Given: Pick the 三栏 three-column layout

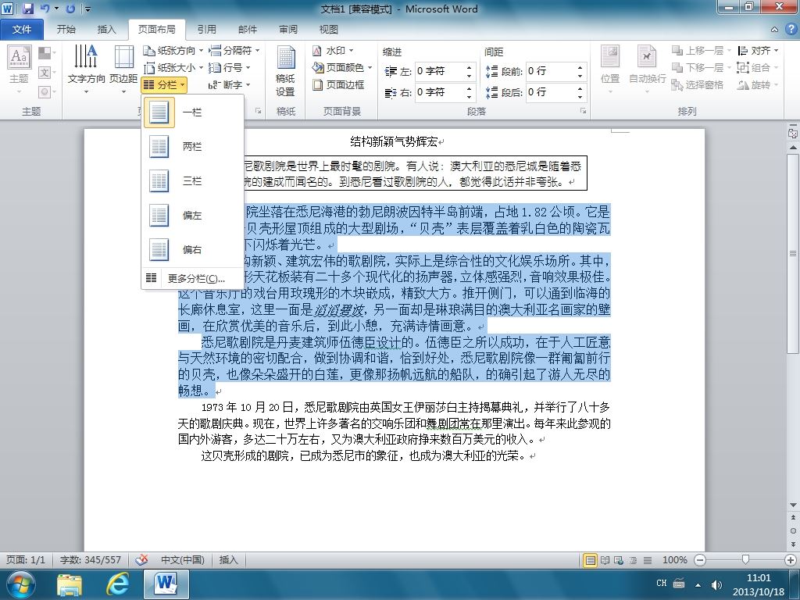Looking at the screenshot, I should pyautogui.click(x=192, y=180).
